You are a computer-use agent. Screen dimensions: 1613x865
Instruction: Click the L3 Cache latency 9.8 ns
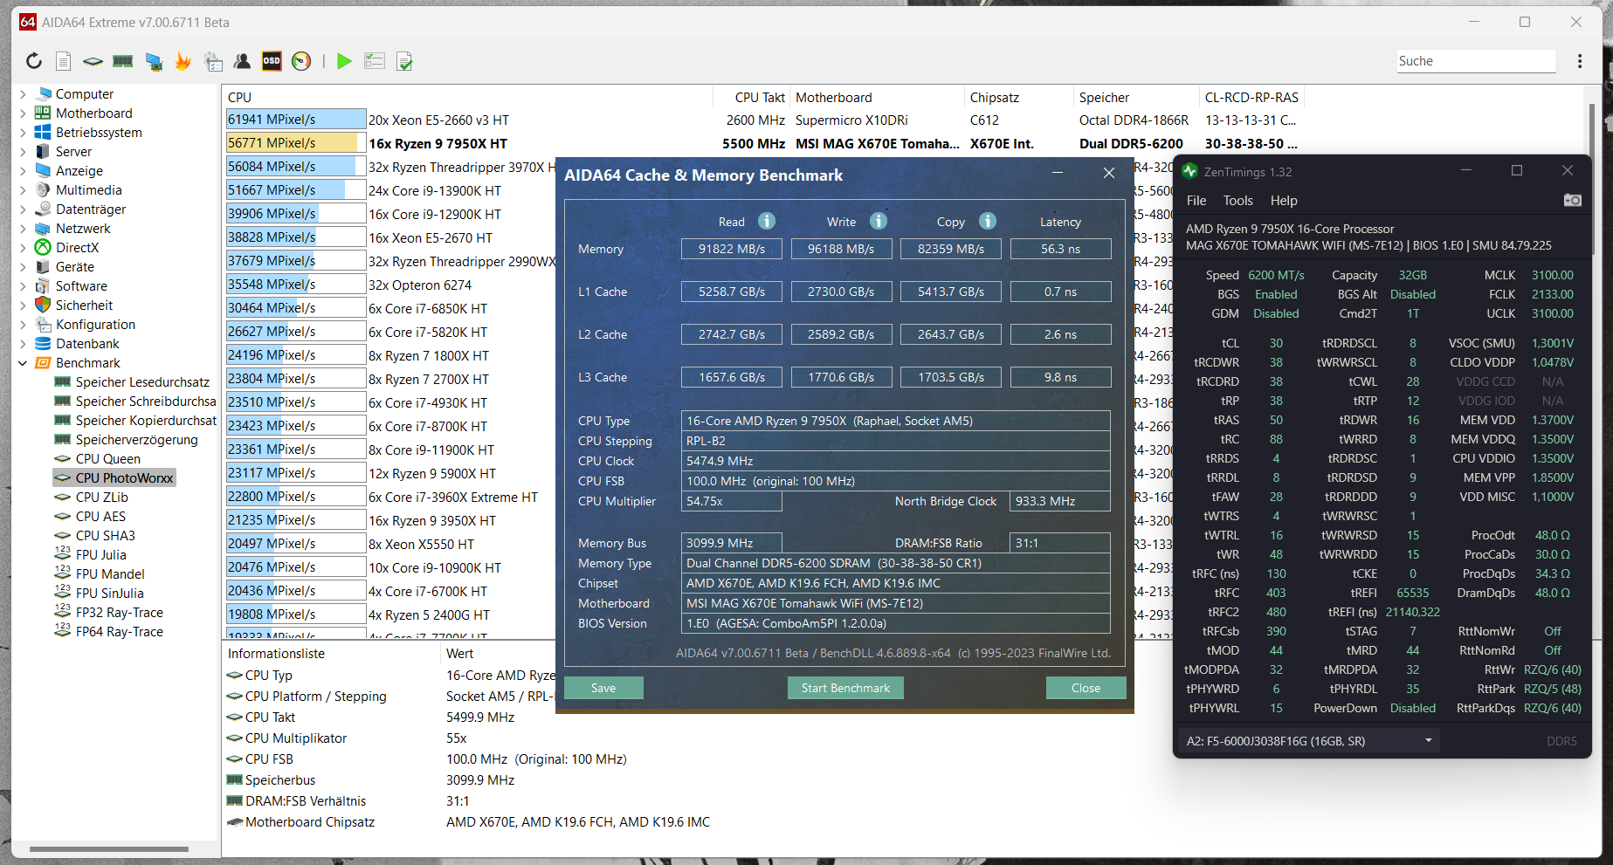click(x=1060, y=377)
